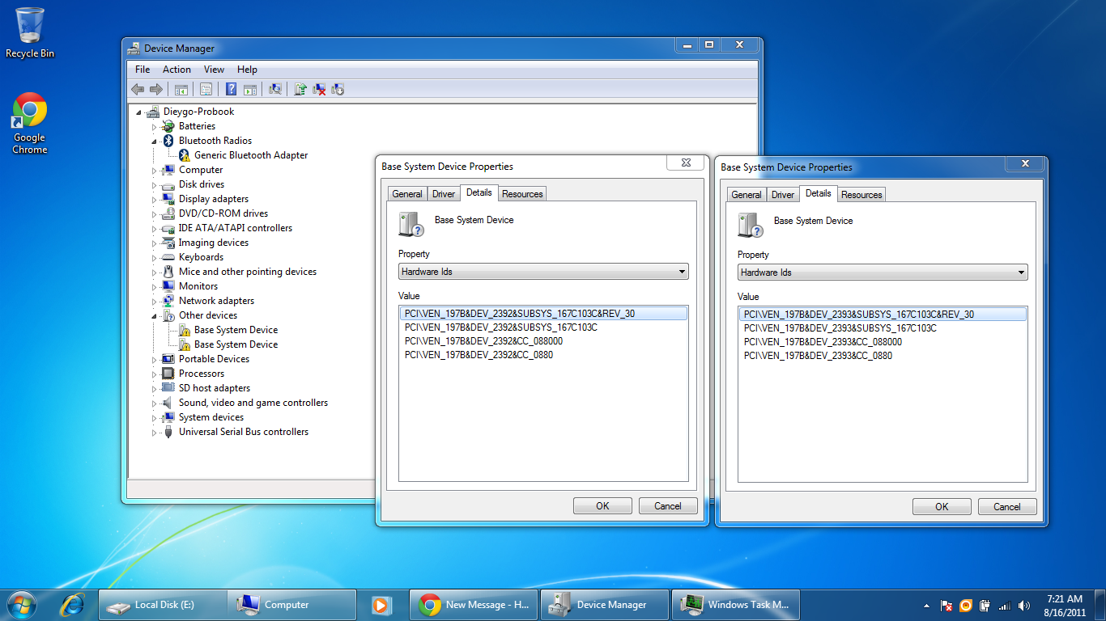The image size is (1106, 621).
Task: Click the Properties toolbar icon in Device Manager
Action: click(206, 90)
